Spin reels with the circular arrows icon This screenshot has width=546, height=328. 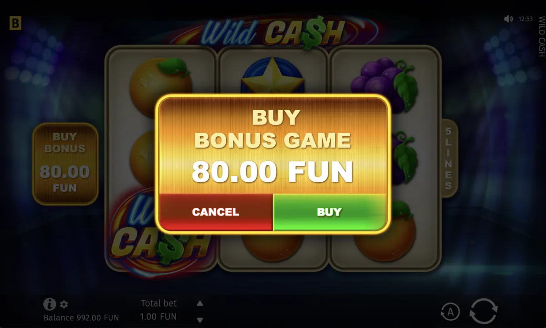[x=484, y=312]
